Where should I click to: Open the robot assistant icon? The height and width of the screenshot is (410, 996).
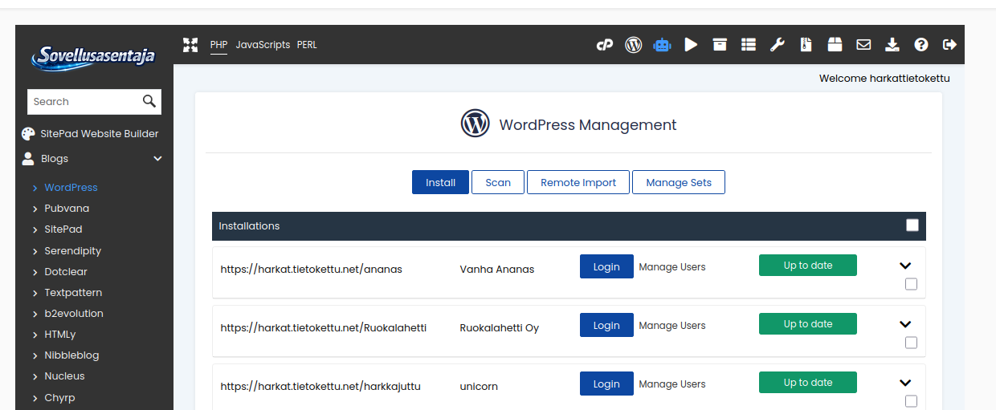point(662,45)
